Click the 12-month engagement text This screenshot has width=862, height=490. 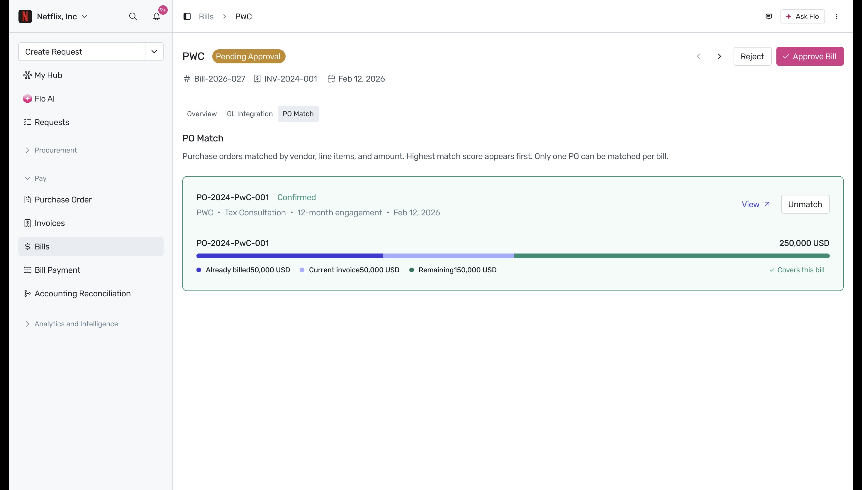pyautogui.click(x=339, y=213)
